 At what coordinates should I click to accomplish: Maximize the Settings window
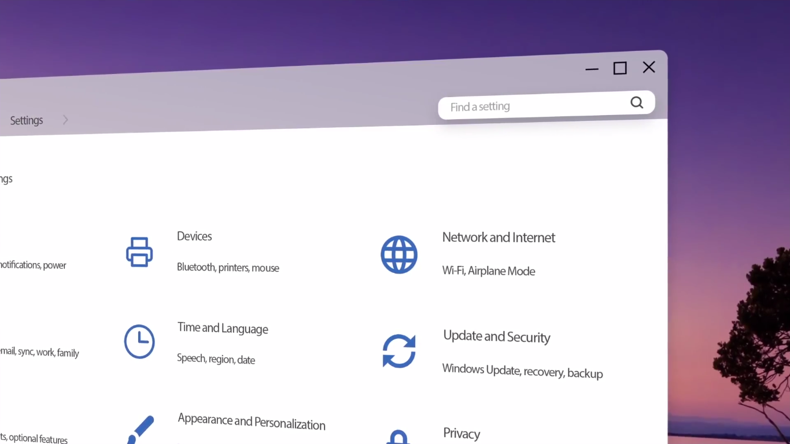[x=620, y=68]
